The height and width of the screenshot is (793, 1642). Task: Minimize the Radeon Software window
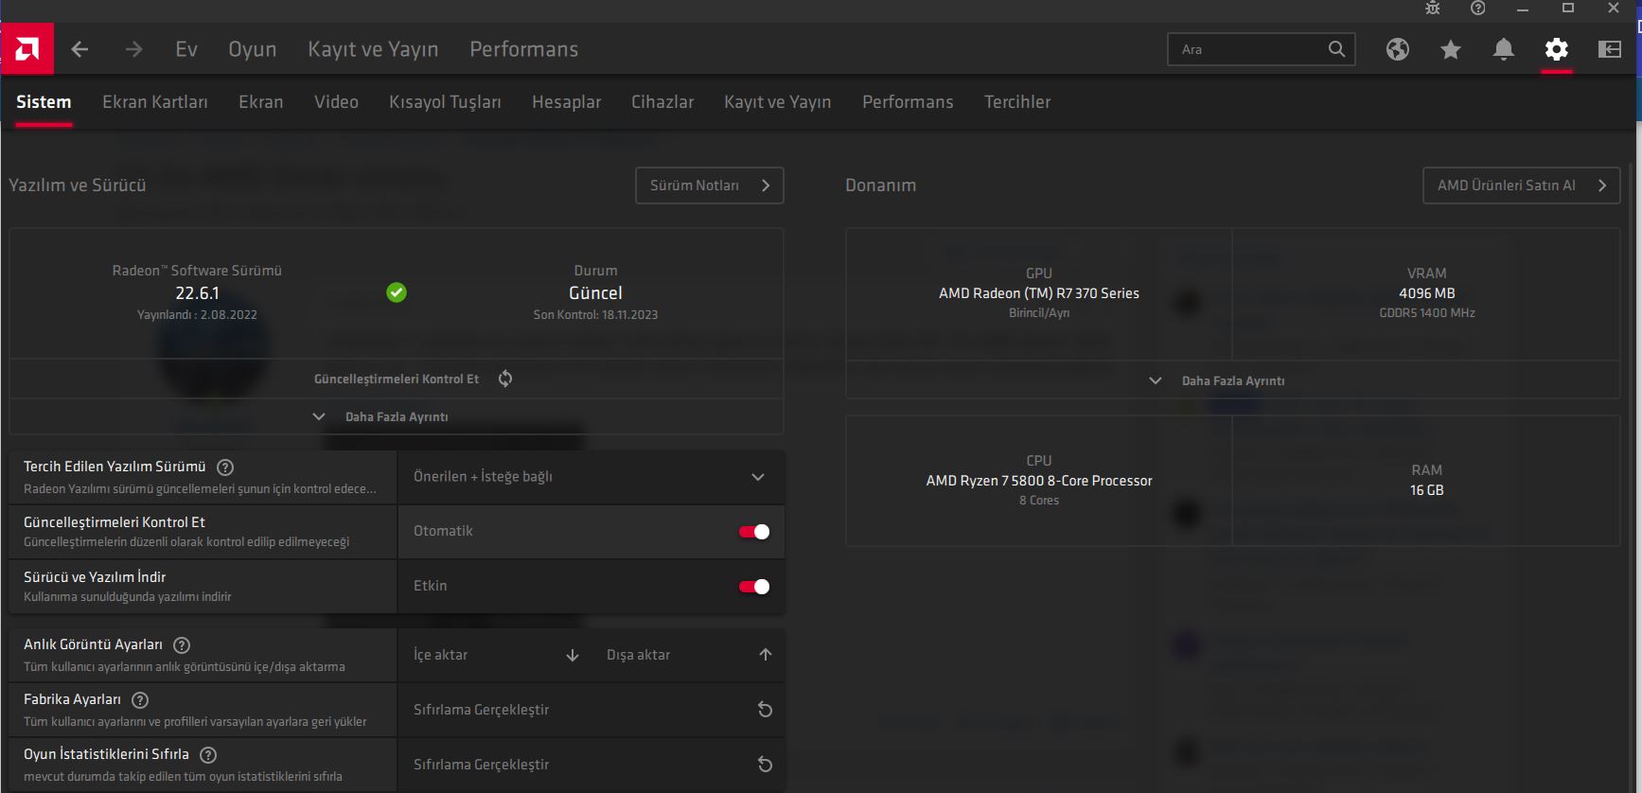[x=1523, y=9]
